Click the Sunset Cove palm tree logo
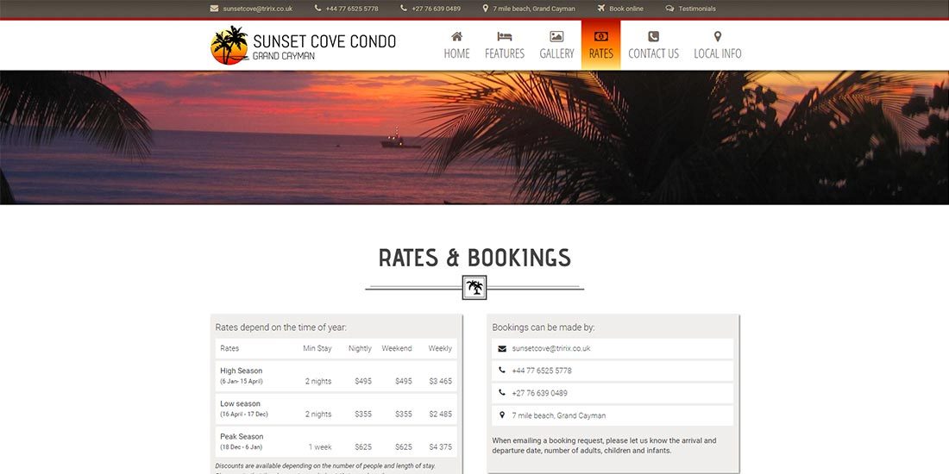Image resolution: width=949 pixels, height=474 pixels. pos(229,46)
